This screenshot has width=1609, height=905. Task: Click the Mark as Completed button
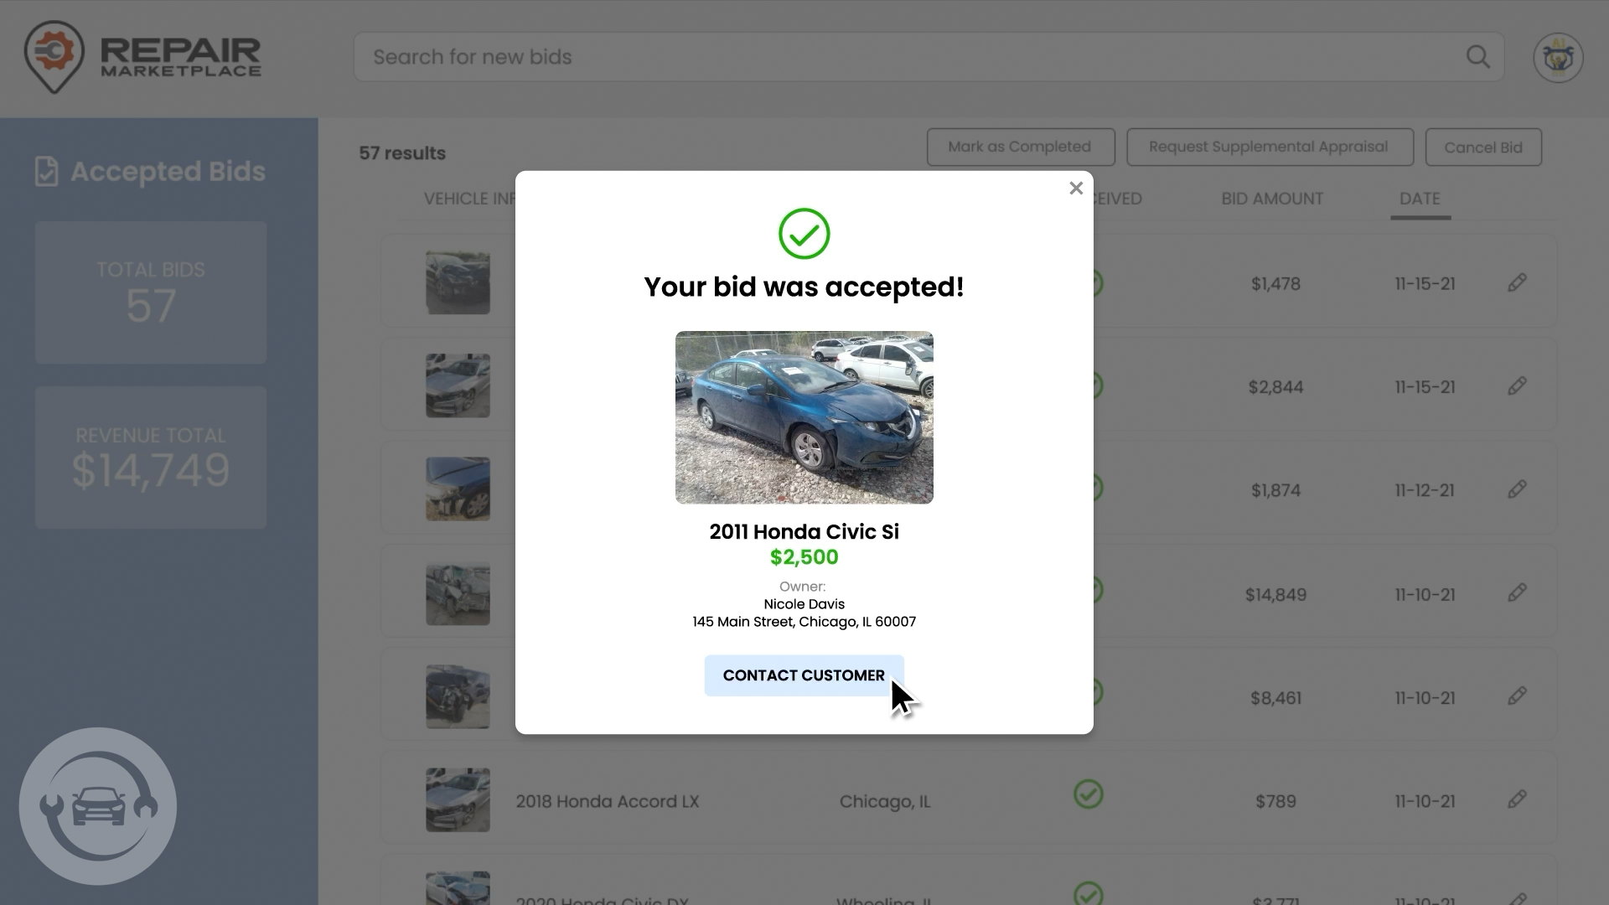click(x=1020, y=147)
